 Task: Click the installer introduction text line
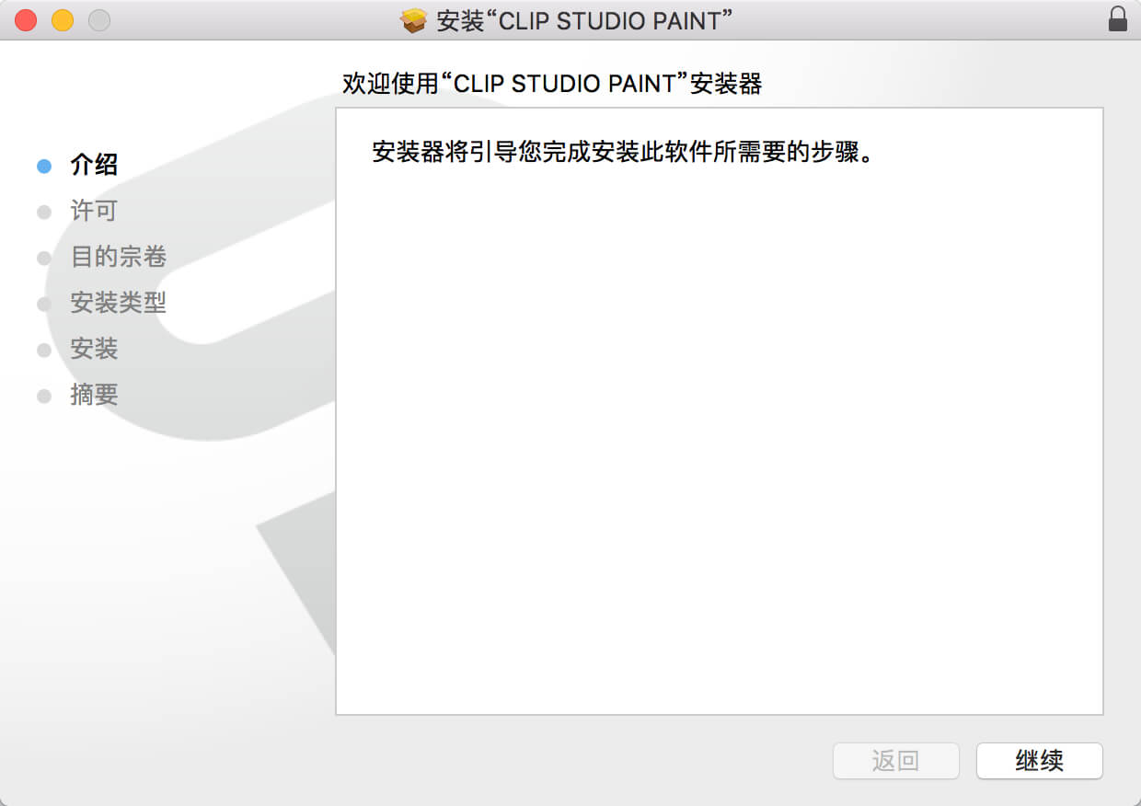[622, 152]
